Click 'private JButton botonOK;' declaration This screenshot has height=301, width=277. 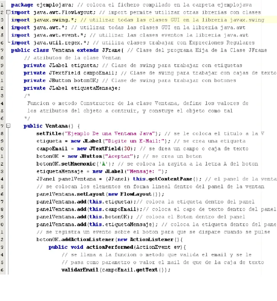click(x=61, y=80)
